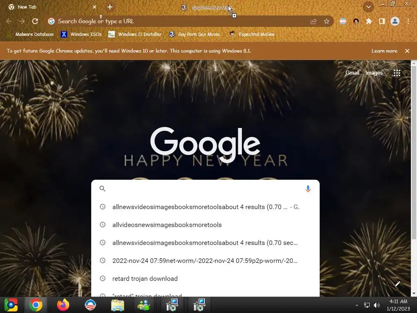Open Gmail link

coord(352,73)
